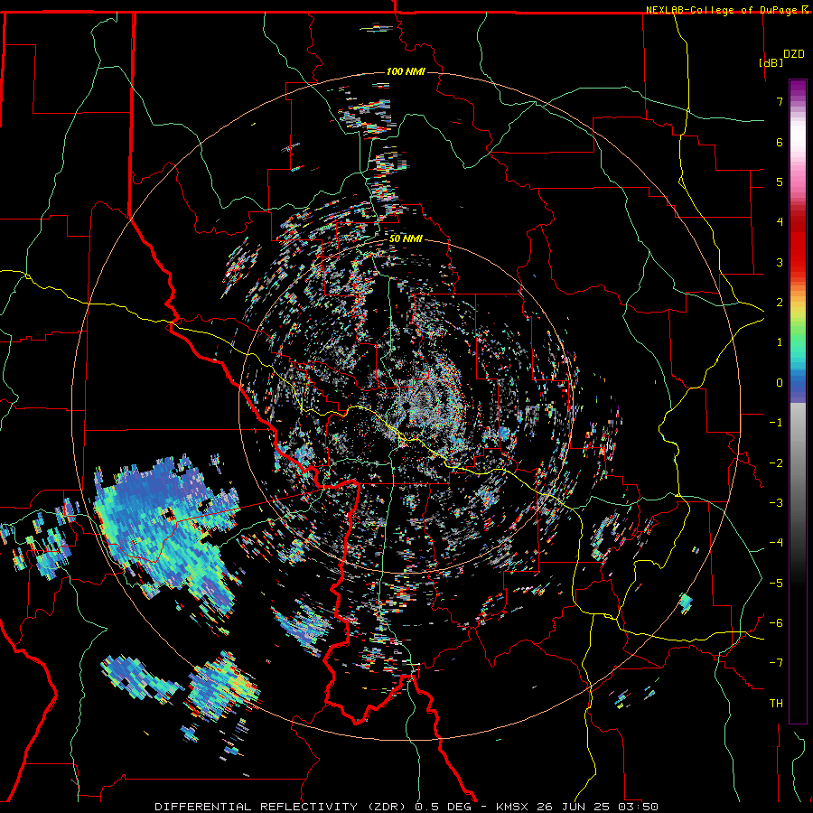Click the 7 tick label on legend
This screenshot has width=813, height=813.
(780, 101)
